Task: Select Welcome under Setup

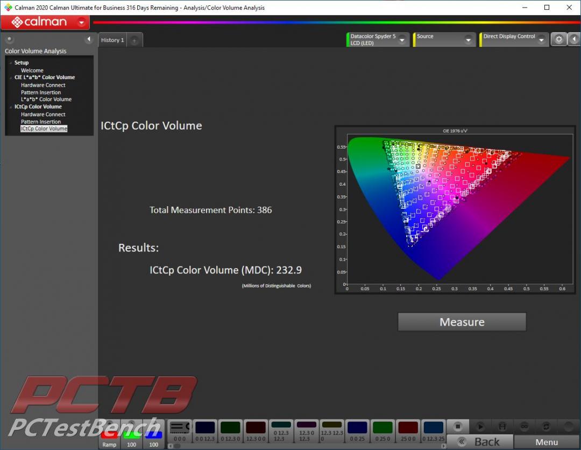Action: pos(32,71)
